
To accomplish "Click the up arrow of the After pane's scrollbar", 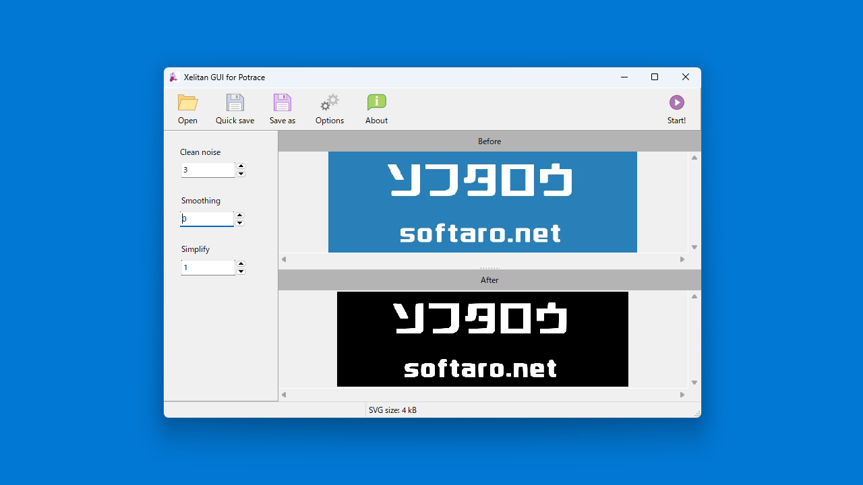I will click(x=694, y=296).
